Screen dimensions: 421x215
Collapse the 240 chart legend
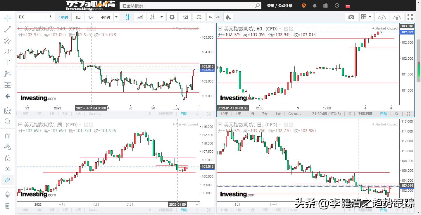click(x=20, y=28)
